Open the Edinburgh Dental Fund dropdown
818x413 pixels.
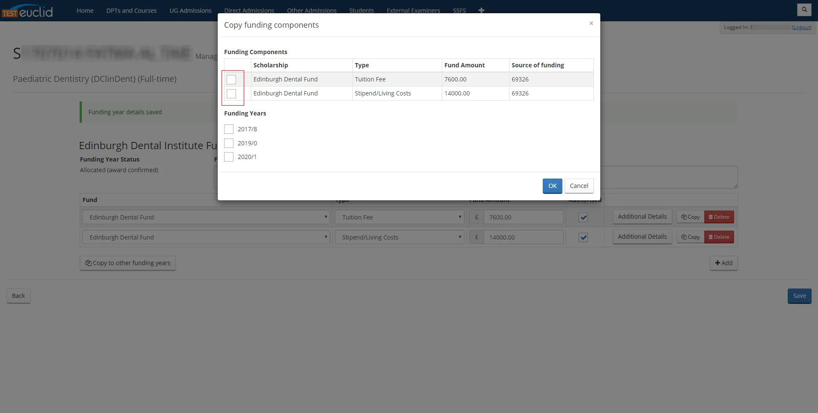point(206,217)
